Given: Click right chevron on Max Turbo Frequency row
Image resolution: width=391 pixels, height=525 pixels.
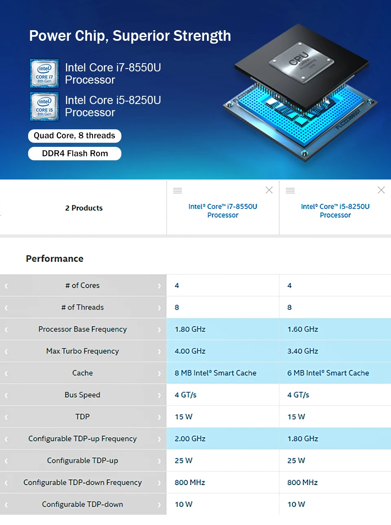Looking at the screenshot, I should 159,352.
